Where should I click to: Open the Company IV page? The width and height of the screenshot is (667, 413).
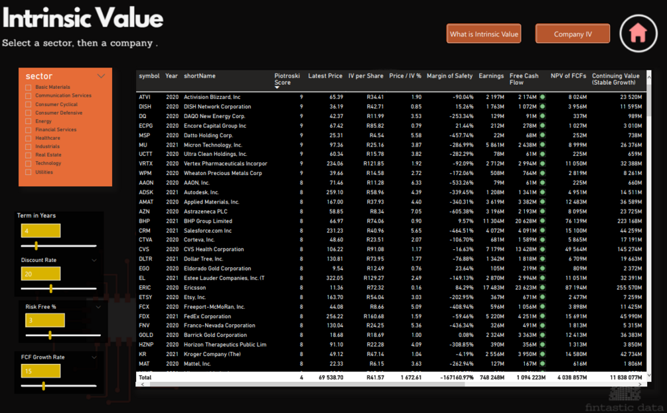(573, 34)
